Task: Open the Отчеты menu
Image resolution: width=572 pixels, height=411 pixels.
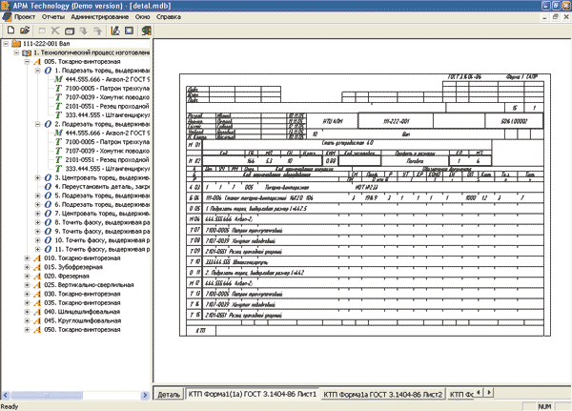Action: [55, 18]
